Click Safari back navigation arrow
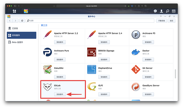 19,6
